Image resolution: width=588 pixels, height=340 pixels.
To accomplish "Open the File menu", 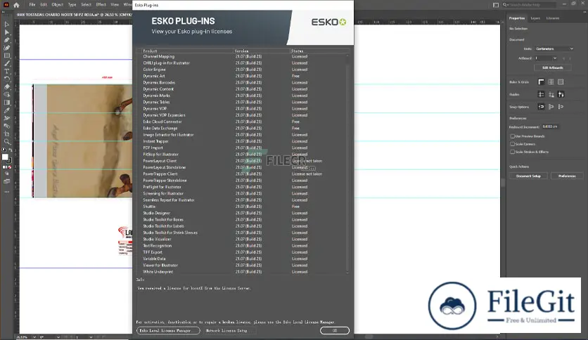I will [32, 5].
